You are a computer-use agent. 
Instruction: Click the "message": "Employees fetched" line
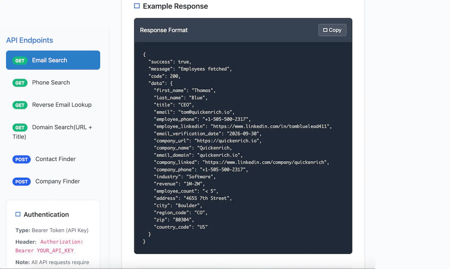click(x=190, y=69)
